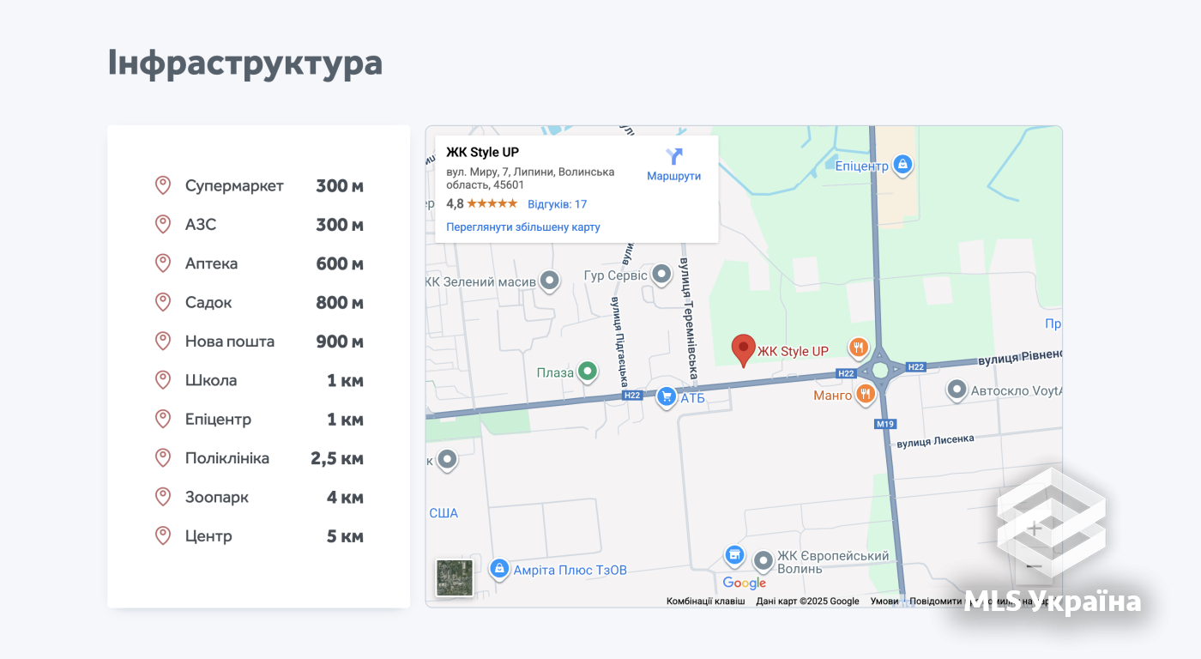
Task: Click the ЖК Європейський Волинь gray marker
Action: click(763, 561)
